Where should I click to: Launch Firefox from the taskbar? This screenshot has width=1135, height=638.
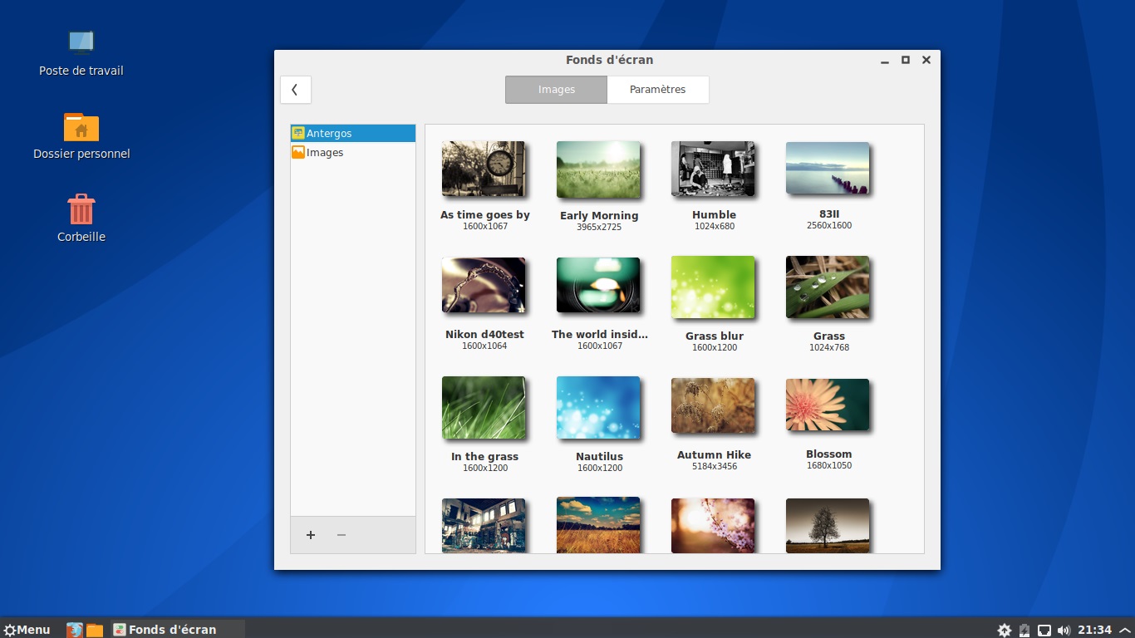coord(75,630)
